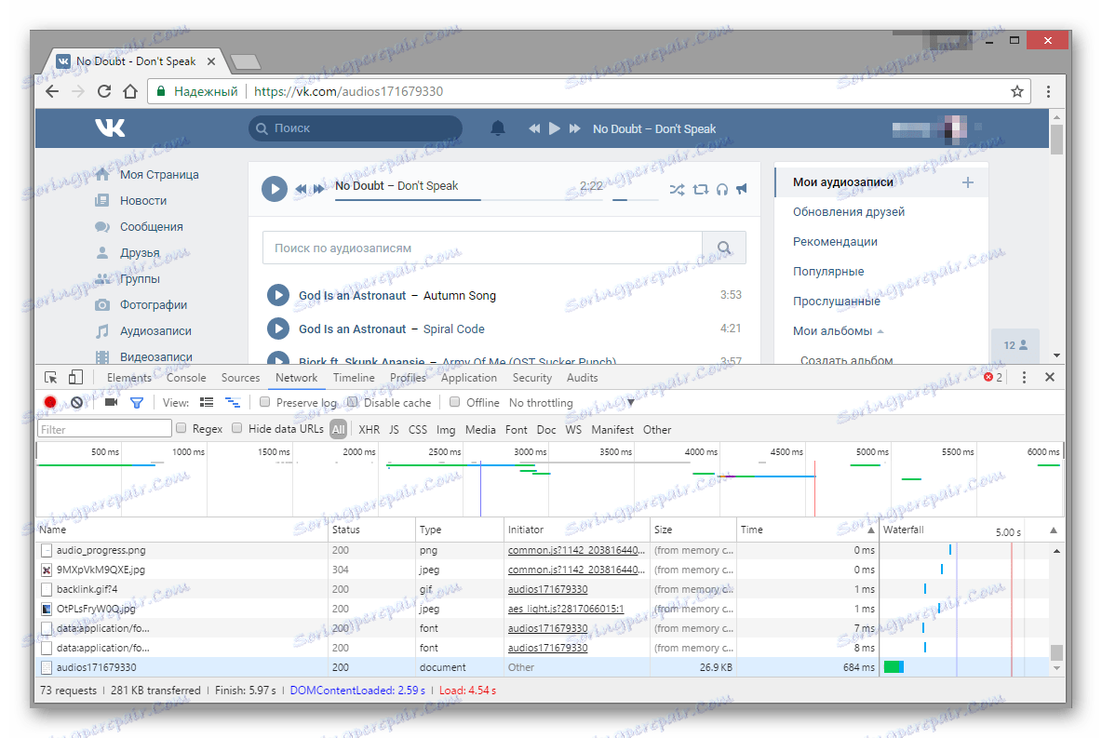This screenshot has width=1102, height=738.
Task: Play track from VK header player
Action: click(555, 128)
